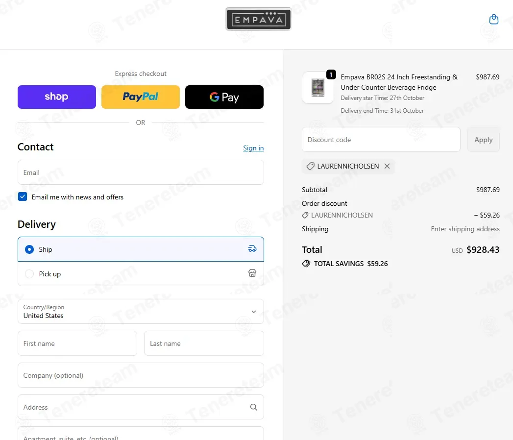Click the total amount $928.43
This screenshot has width=513, height=440.
point(483,249)
